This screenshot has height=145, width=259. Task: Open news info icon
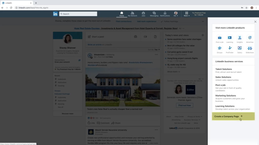click(203, 35)
